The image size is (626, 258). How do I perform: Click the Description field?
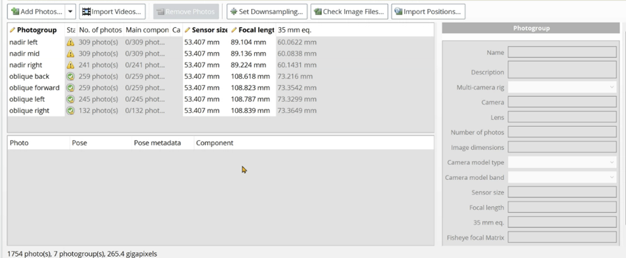562,70
